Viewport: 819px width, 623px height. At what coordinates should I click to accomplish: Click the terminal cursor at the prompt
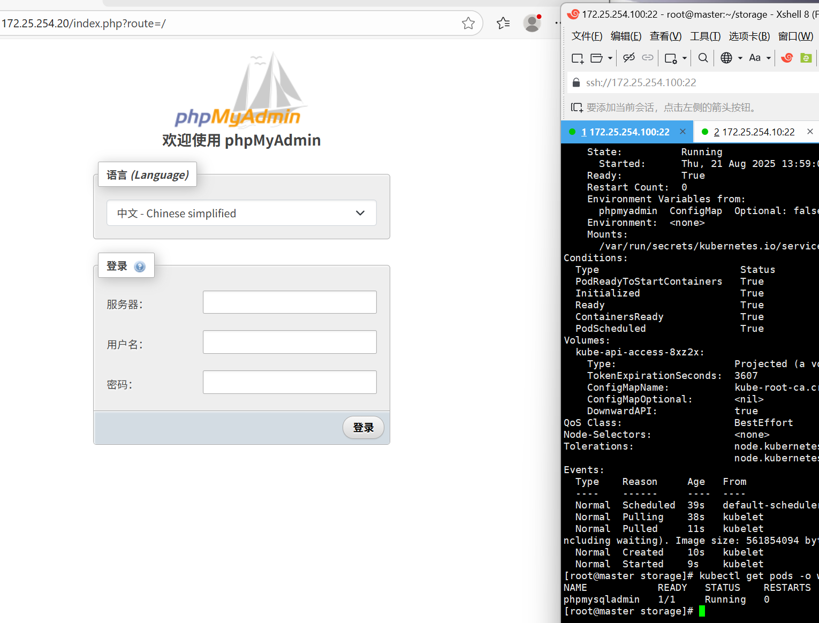click(x=702, y=611)
